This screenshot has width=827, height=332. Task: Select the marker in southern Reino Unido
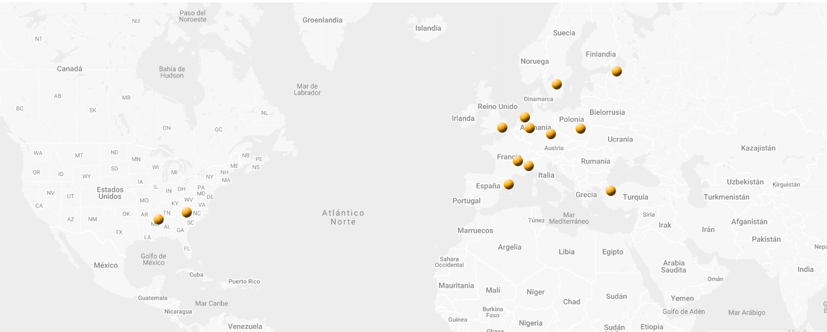point(502,127)
